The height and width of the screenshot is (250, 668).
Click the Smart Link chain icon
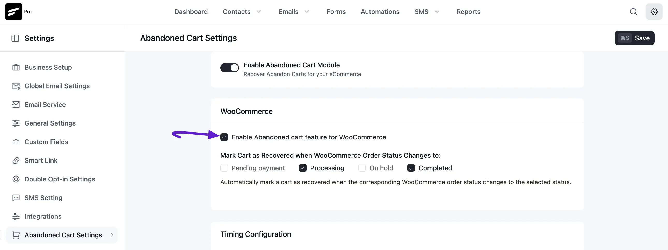pyautogui.click(x=16, y=161)
